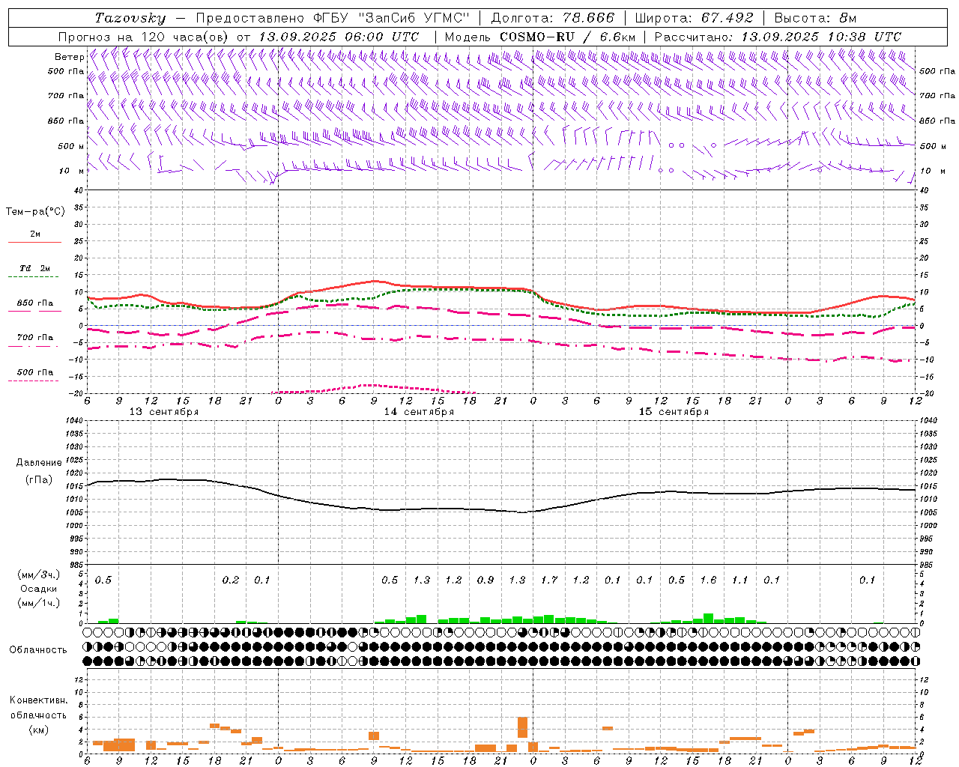Select the text Предоставлено ФГБУ "ЗапСиб УГМС"
959x767 pixels.
333,18
